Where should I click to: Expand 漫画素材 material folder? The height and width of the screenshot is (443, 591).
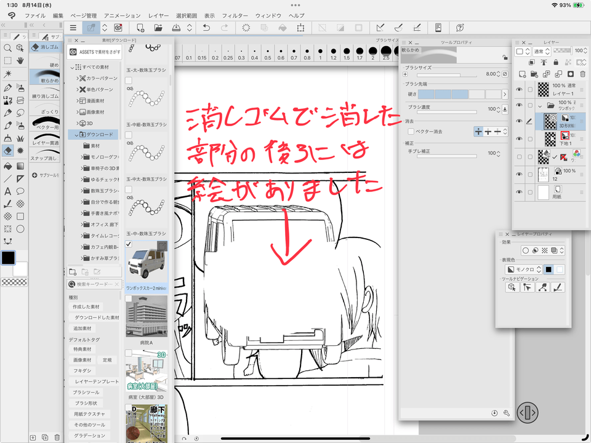pos(78,100)
